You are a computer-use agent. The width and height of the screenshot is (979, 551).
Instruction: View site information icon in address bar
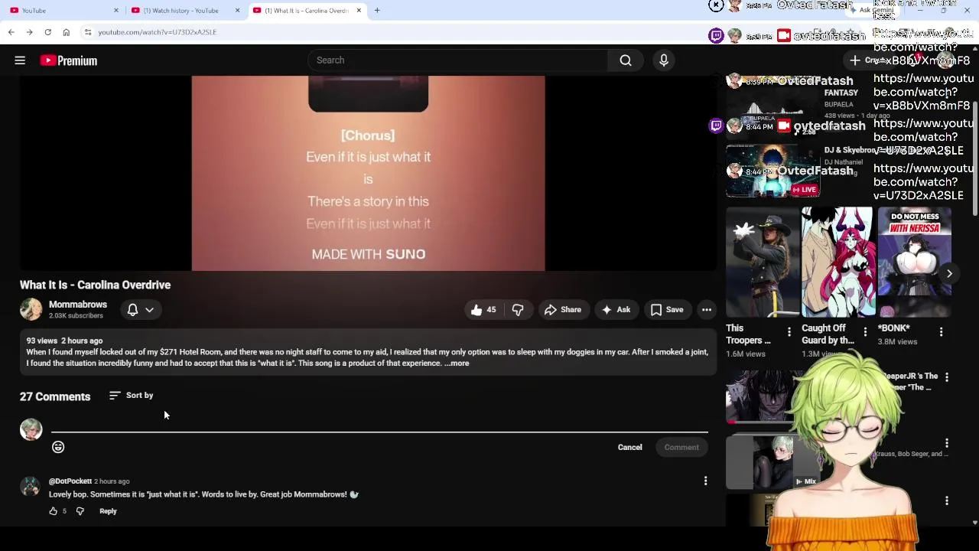click(88, 32)
